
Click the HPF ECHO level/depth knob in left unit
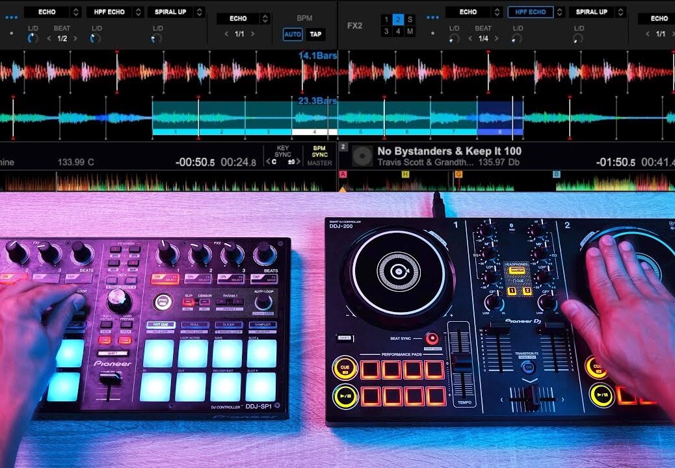point(96,38)
